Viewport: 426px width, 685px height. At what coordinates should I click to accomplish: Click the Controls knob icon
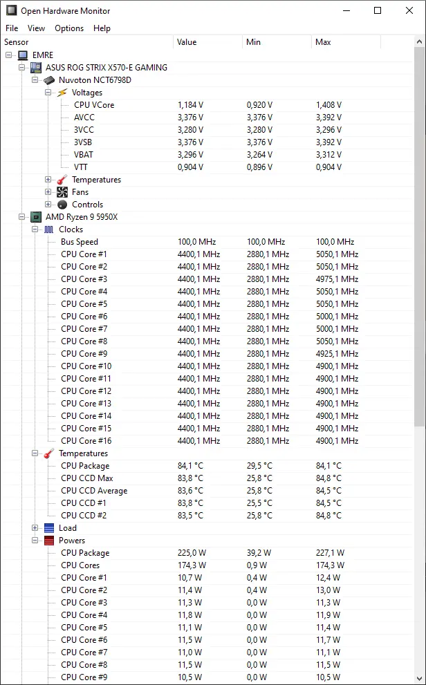point(62,205)
